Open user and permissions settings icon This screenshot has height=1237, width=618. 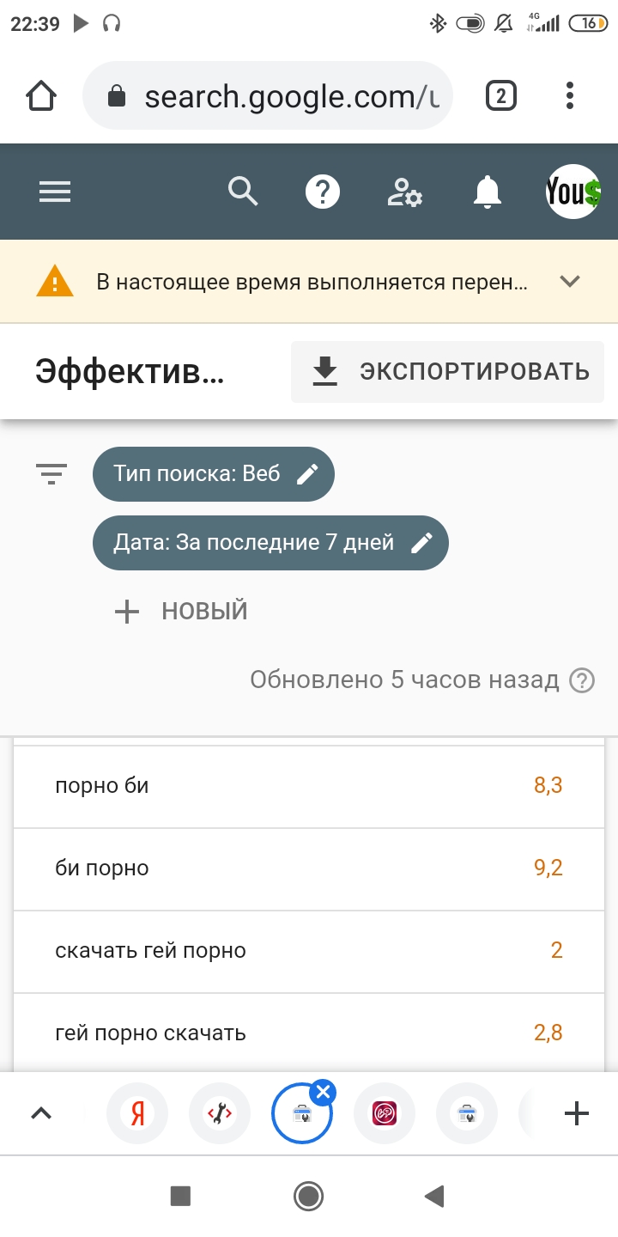click(404, 192)
